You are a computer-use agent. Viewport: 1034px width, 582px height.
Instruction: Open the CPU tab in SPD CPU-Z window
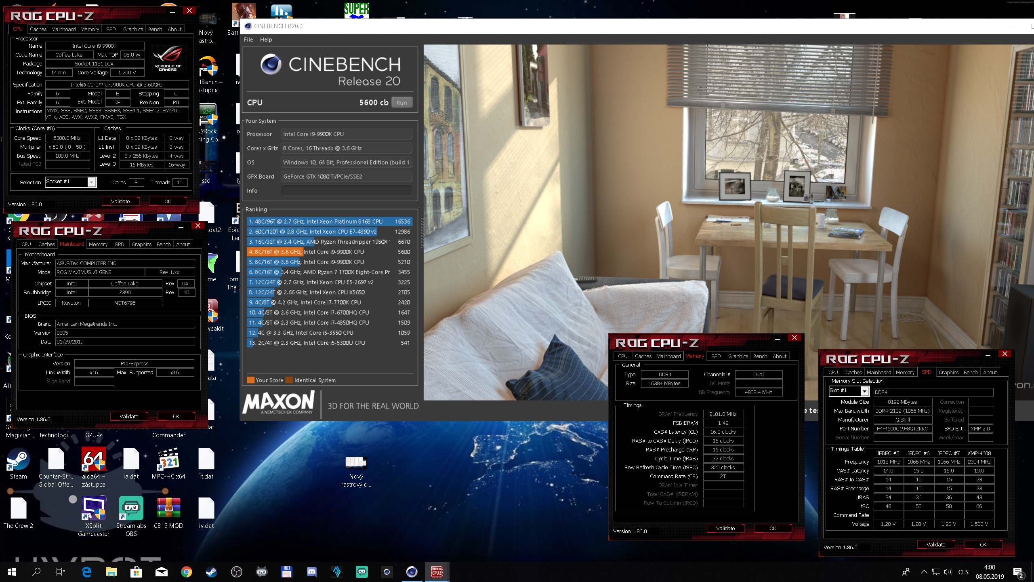(833, 372)
